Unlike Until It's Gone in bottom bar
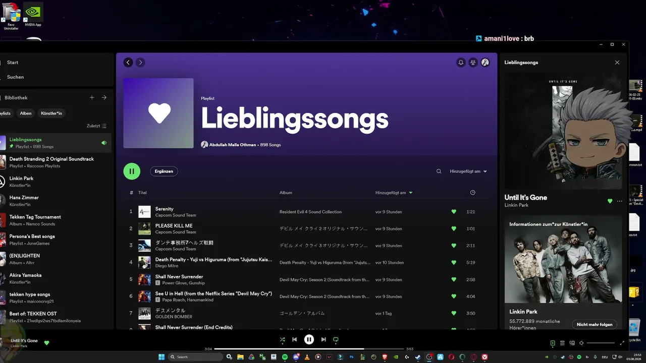The image size is (646, 363). pyautogui.click(x=46, y=343)
